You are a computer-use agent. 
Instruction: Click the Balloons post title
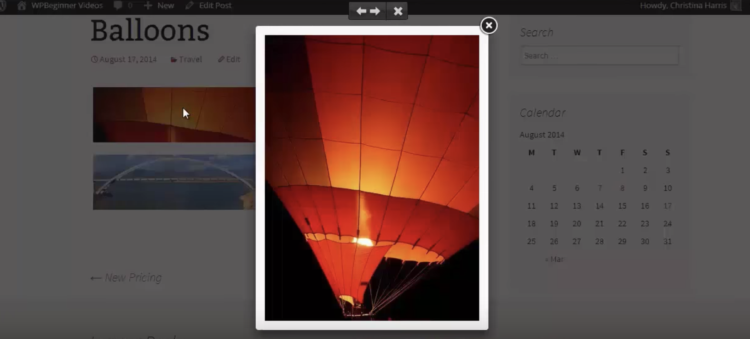point(150,31)
